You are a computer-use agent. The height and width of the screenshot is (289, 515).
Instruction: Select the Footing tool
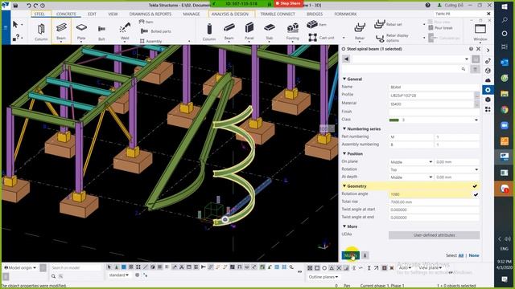(x=292, y=31)
